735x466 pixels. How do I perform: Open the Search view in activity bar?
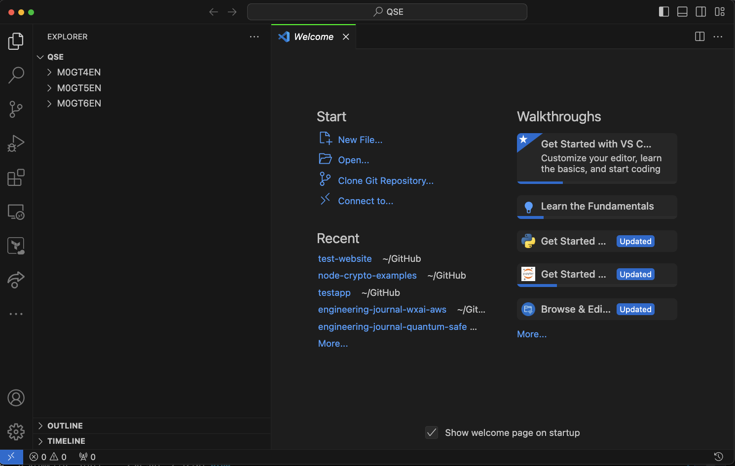coord(16,75)
